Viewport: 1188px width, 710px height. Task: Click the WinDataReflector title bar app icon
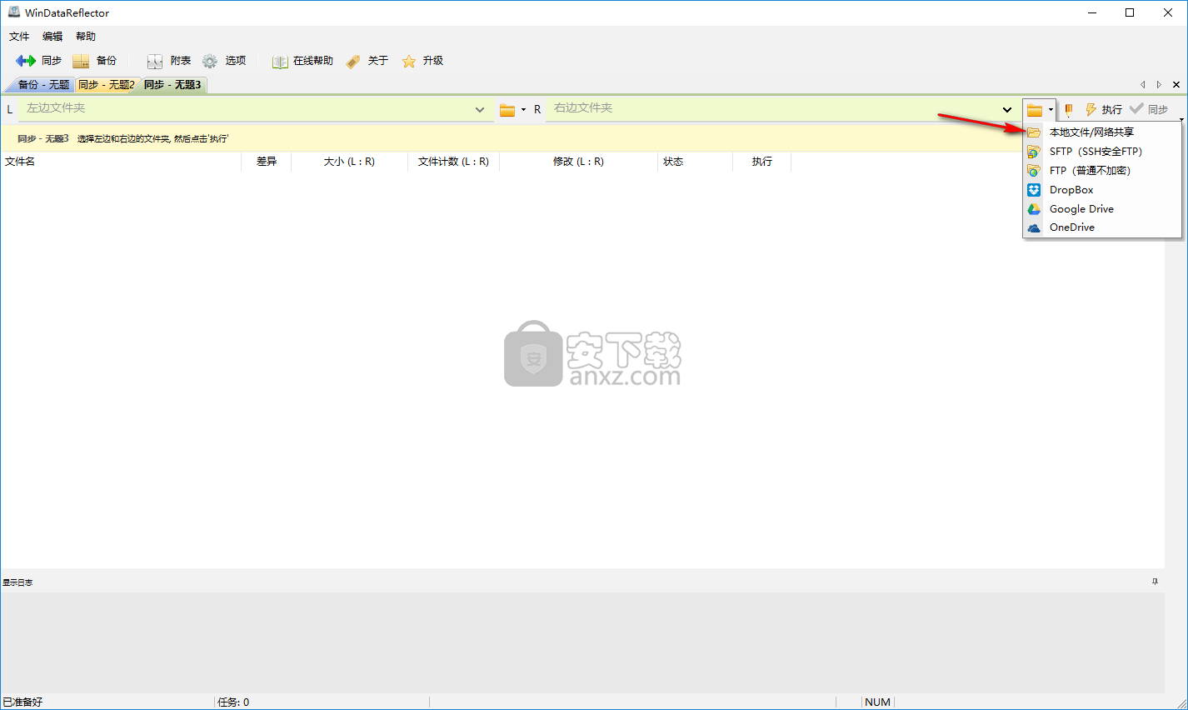[13, 12]
